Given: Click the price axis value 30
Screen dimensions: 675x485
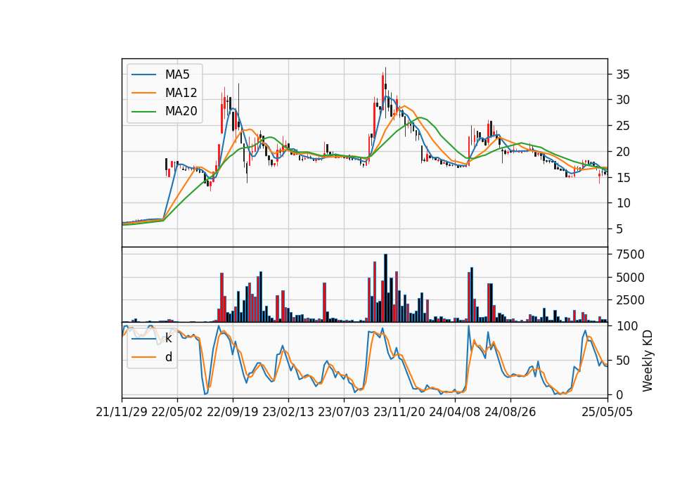Looking at the screenshot, I should 623,100.
